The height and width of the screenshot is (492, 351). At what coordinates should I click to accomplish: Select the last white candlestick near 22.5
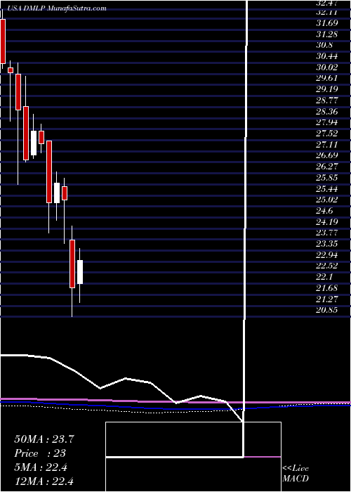coord(80,272)
